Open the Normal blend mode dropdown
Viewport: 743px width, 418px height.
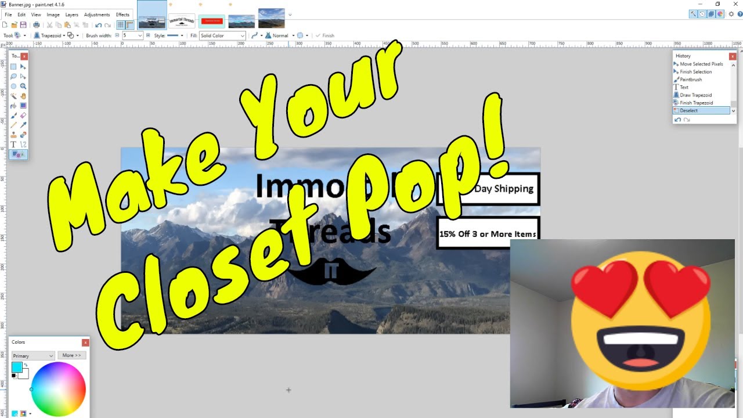coord(280,35)
